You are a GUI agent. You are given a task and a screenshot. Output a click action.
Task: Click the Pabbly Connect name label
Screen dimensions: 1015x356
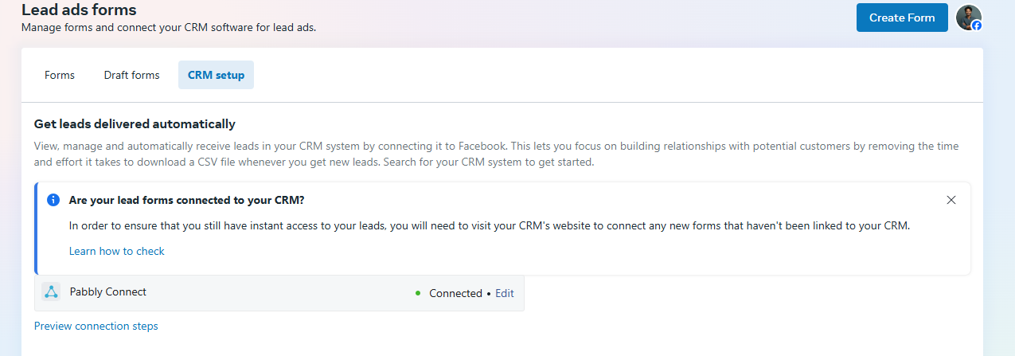[x=108, y=291]
